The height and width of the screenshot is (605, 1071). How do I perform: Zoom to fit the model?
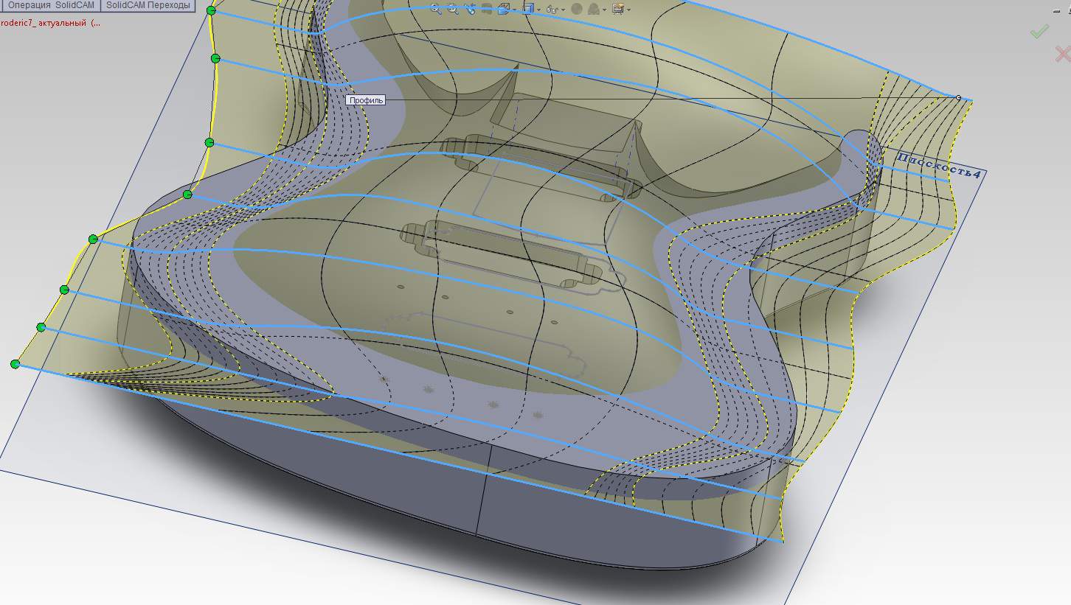pos(436,9)
